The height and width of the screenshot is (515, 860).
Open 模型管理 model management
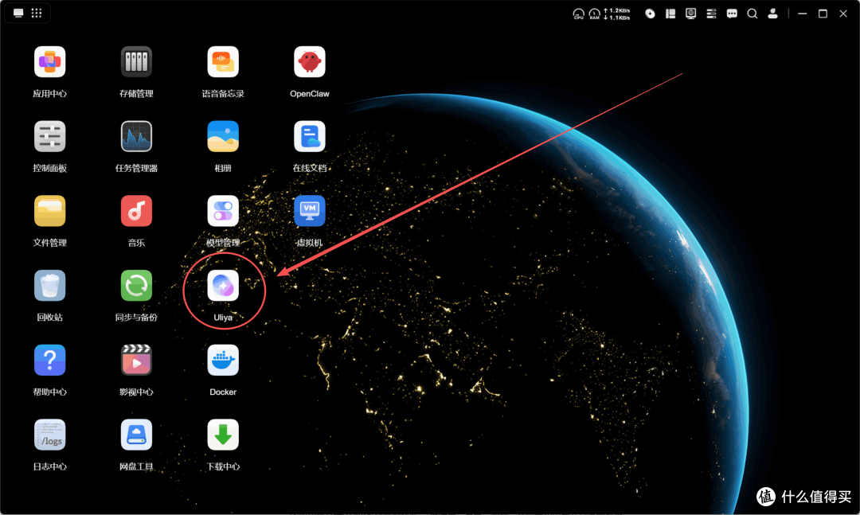(223, 211)
